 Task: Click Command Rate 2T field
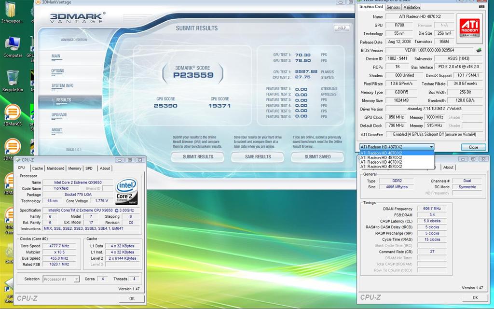coord(432,252)
